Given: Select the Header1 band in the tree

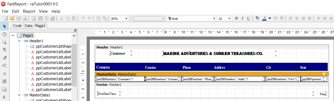Looking at the screenshot, I should [x=36, y=41].
